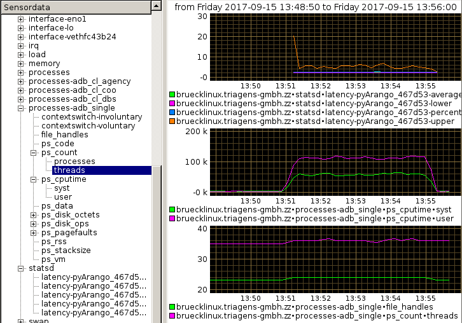Click orange swatch for latency upper legend

[172, 121]
